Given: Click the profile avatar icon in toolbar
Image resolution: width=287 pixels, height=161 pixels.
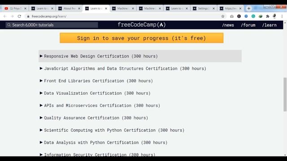Looking at the screenshot, I should pyautogui.click(x=274, y=16).
